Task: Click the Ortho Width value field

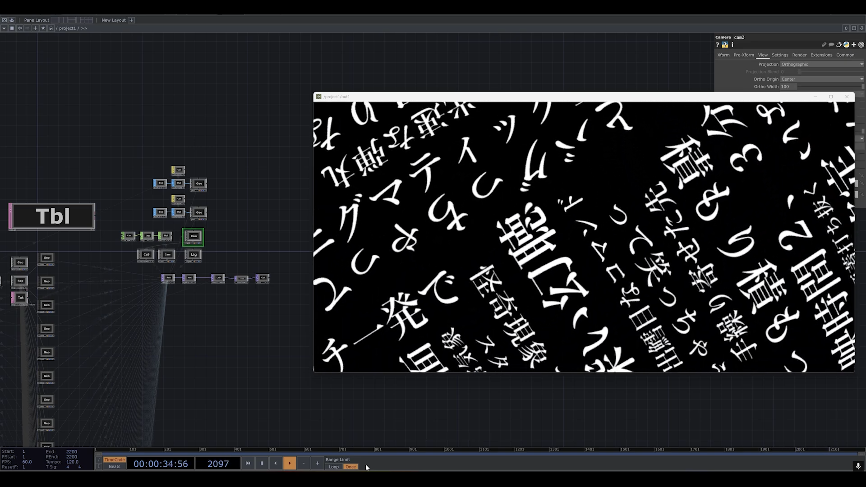Action: pyautogui.click(x=788, y=87)
